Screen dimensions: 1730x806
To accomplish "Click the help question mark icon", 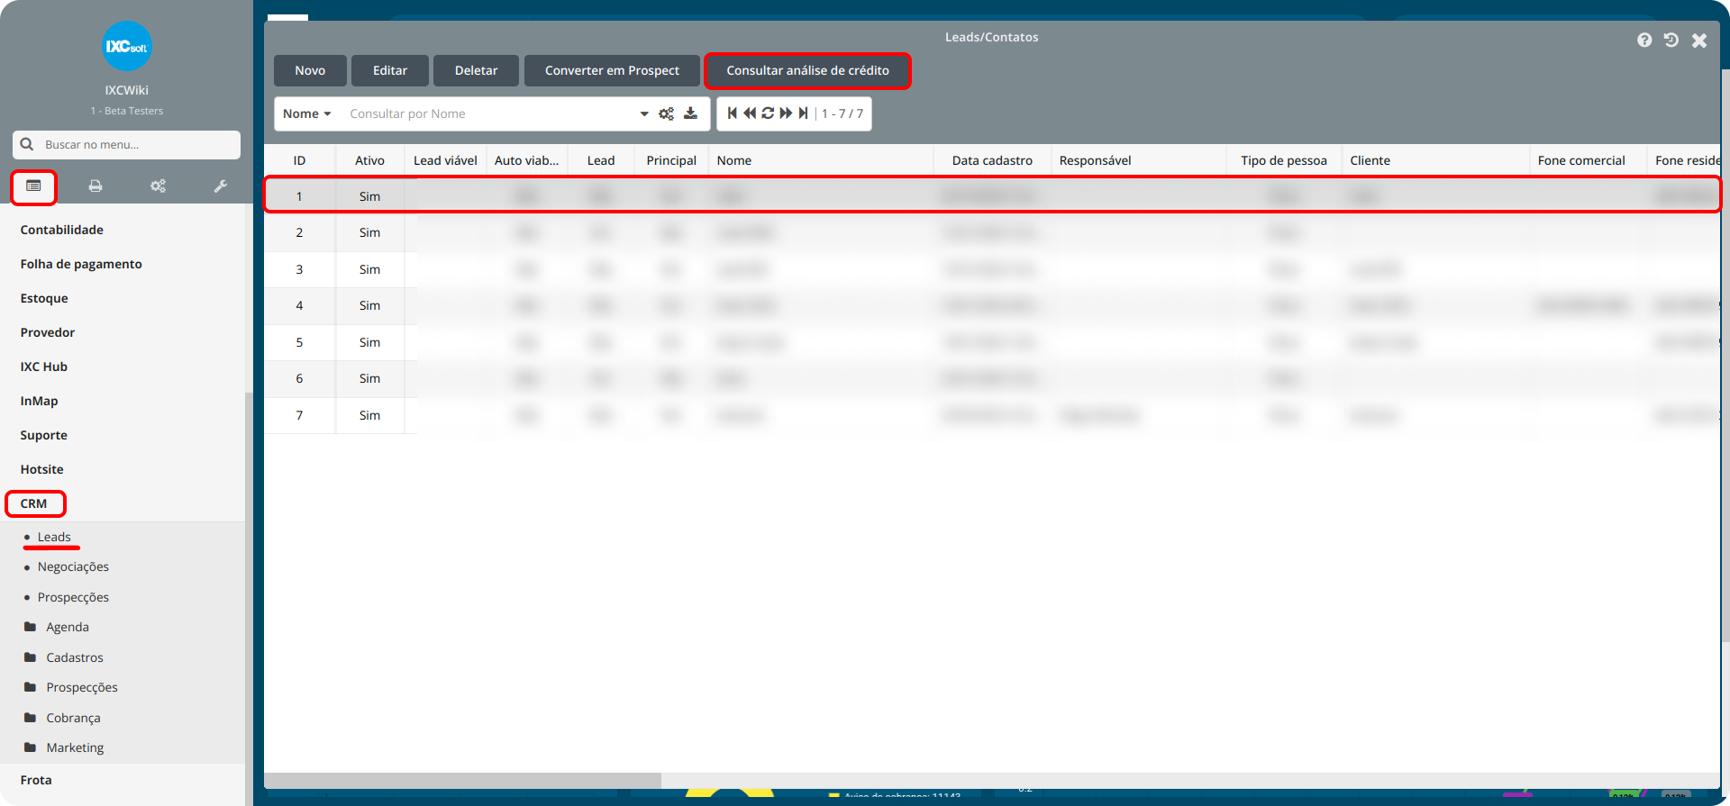I will pos(1644,40).
